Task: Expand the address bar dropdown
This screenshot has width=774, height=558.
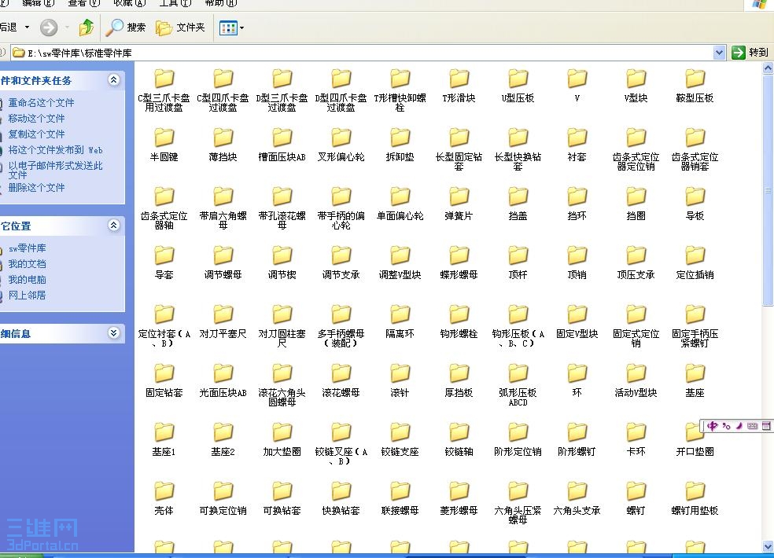Action: point(719,53)
